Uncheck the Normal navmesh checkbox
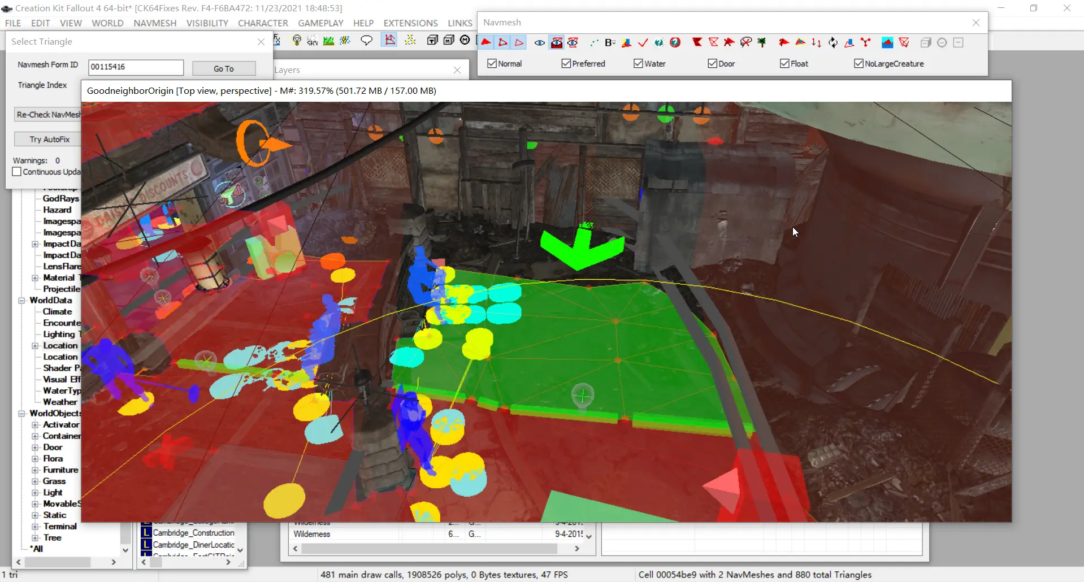 492,63
